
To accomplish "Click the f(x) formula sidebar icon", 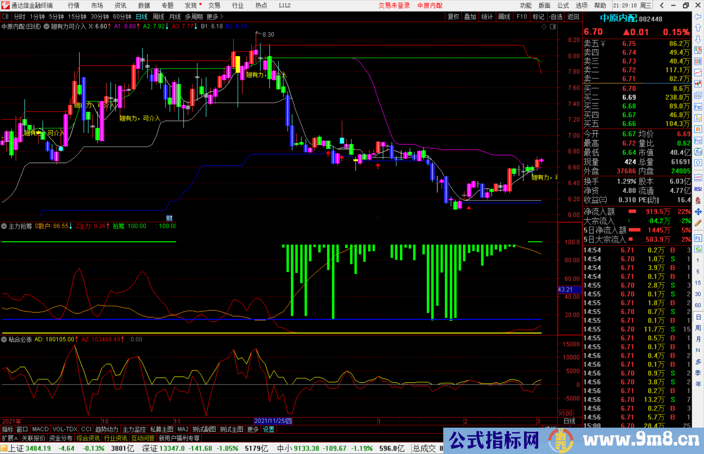I will click(x=698, y=152).
